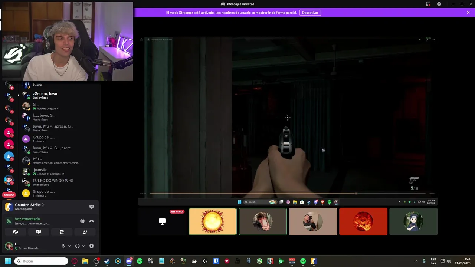Open the Voz conectada call details
This screenshot has width=475, height=267.
[27, 219]
